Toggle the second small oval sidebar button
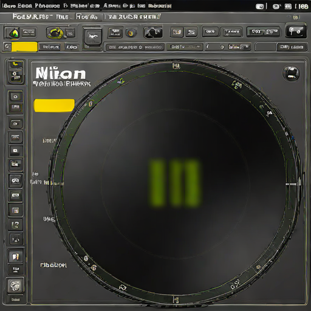 coord(16,123)
